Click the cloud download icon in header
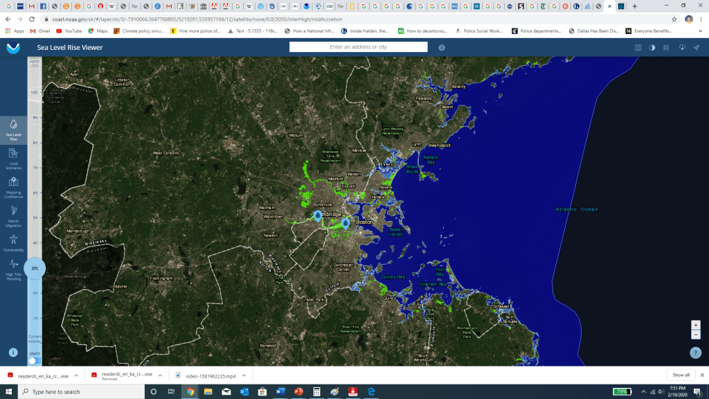Image resolution: width=709 pixels, height=399 pixels. click(681, 47)
